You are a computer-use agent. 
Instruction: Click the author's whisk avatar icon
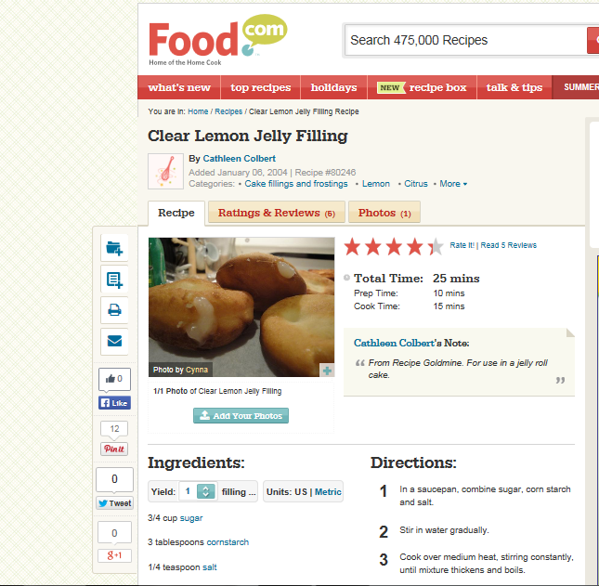click(x=166, y=171)
